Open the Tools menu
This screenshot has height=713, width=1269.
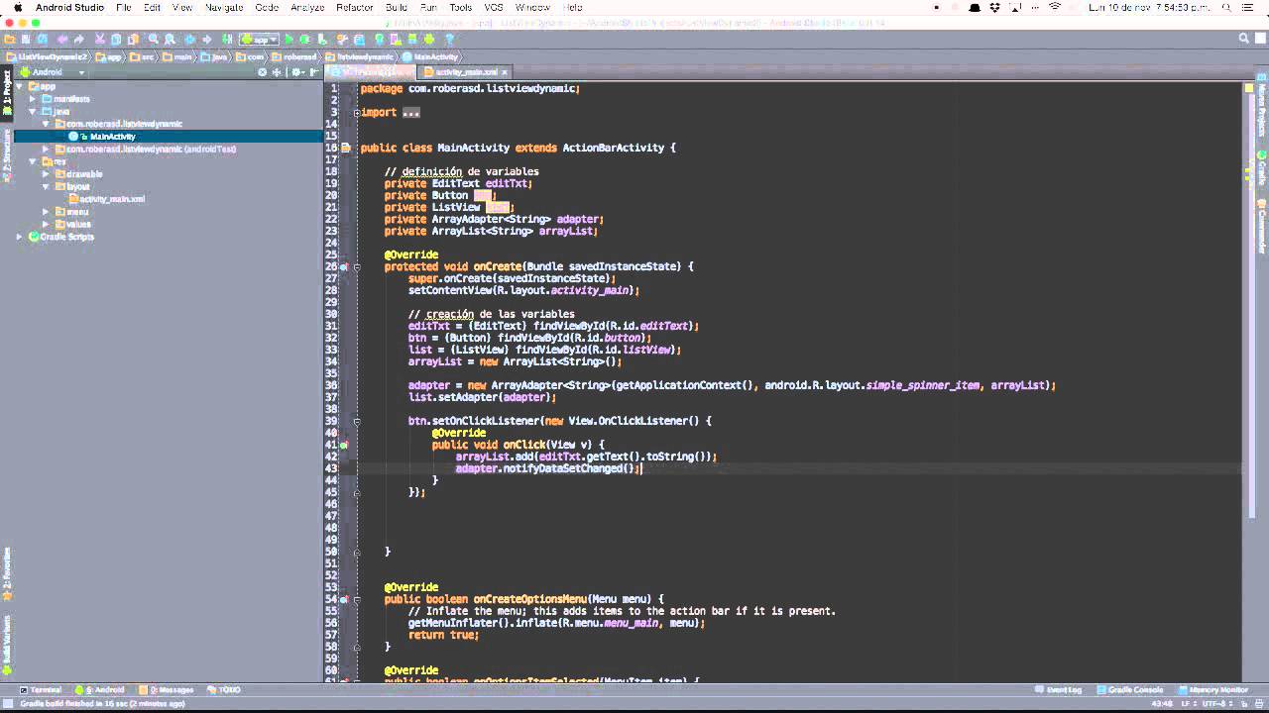tap(460, 7)
